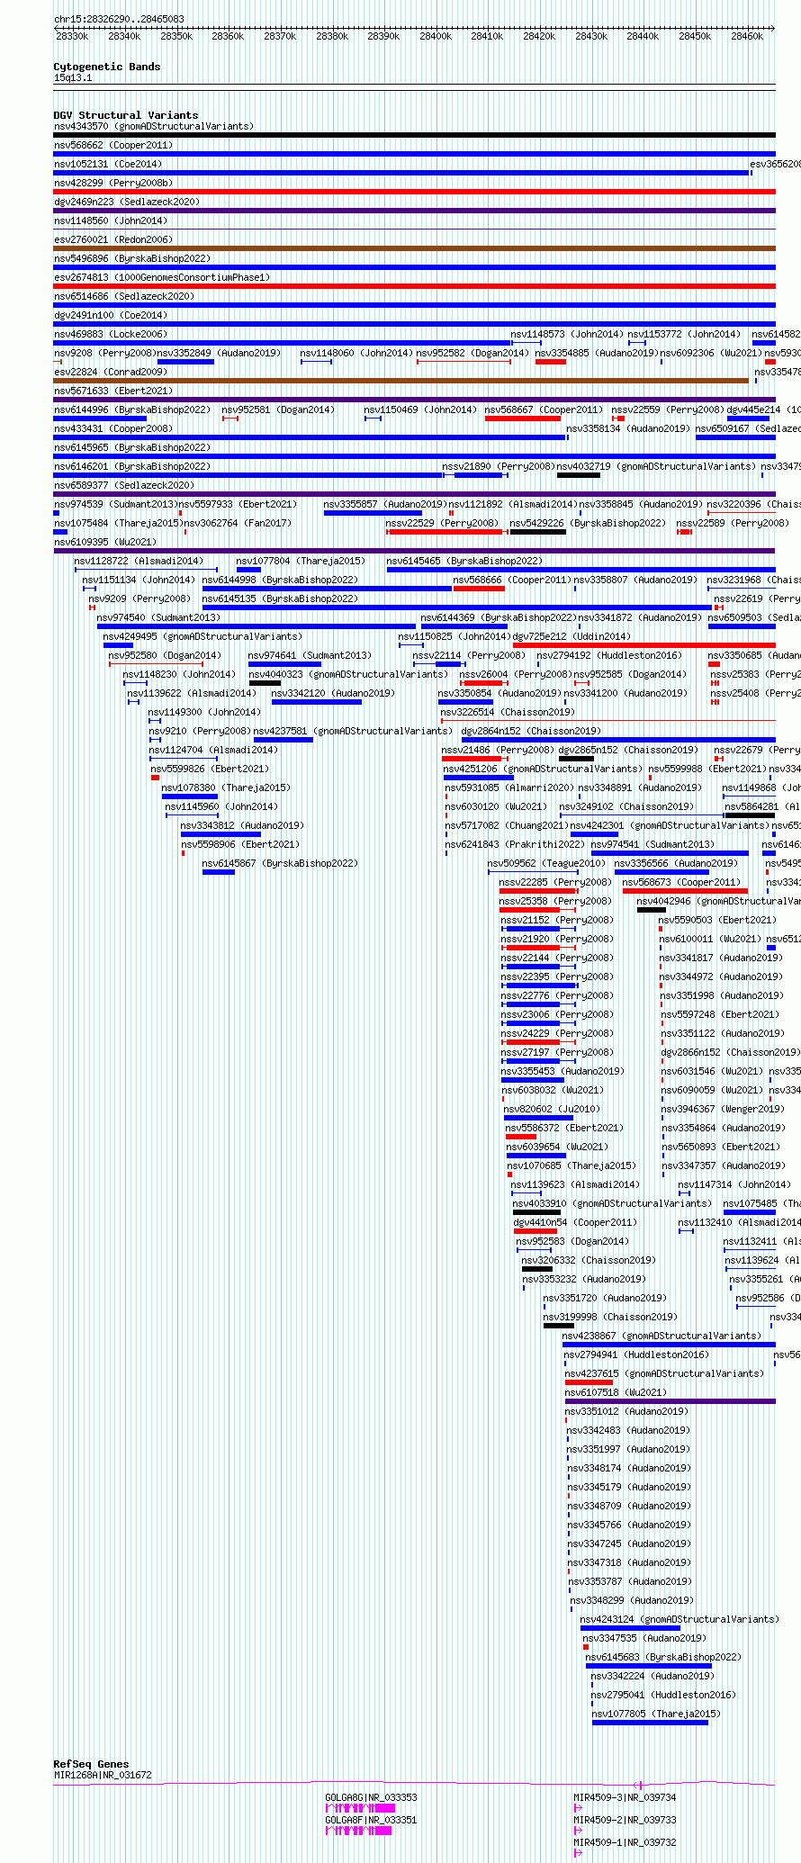
Task: Select the RefSeq Genes track title
Action: pyautogui.click(x=91, y=1764)
